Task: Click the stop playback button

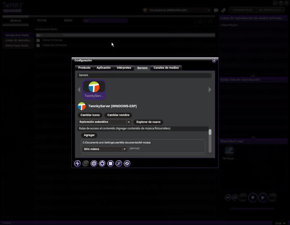Action: pyautogui.click(x=253, y=198)
